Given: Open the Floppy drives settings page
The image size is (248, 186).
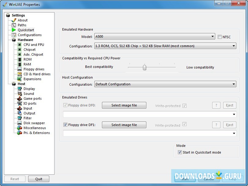Looking at the screenshot, I should point(34,69).
